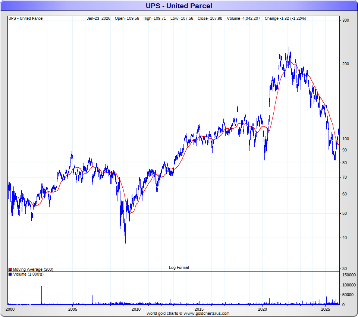The width and height of the screenshot is (358, 317).
Task: Click the 60 price axis label
Action: 345,194
